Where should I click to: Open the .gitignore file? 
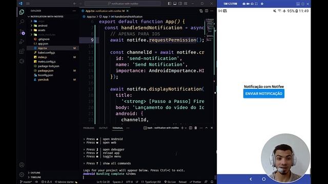pyautogui.click(x=44, y=39)
